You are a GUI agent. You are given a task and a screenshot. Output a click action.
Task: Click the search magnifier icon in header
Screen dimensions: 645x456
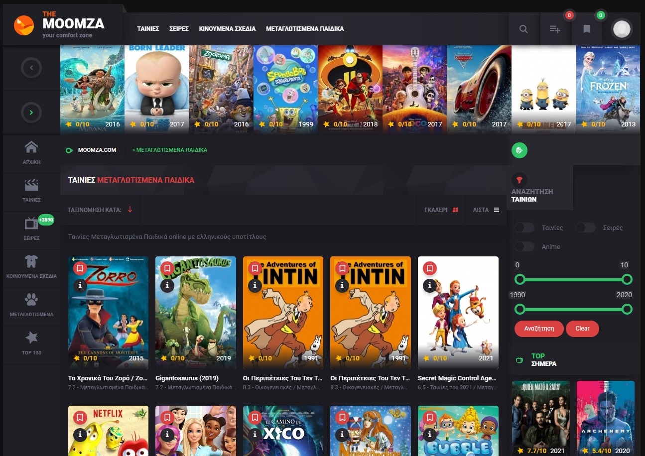(x=523, y=29)
